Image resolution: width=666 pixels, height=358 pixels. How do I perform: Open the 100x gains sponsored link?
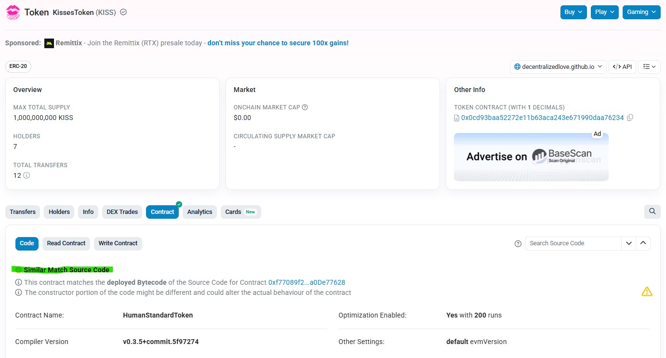278,43
